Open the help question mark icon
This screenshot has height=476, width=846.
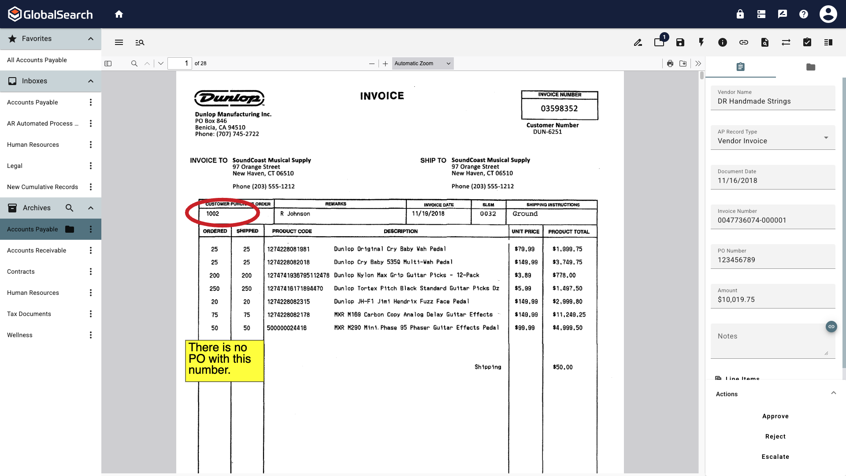tap(804, 14)
